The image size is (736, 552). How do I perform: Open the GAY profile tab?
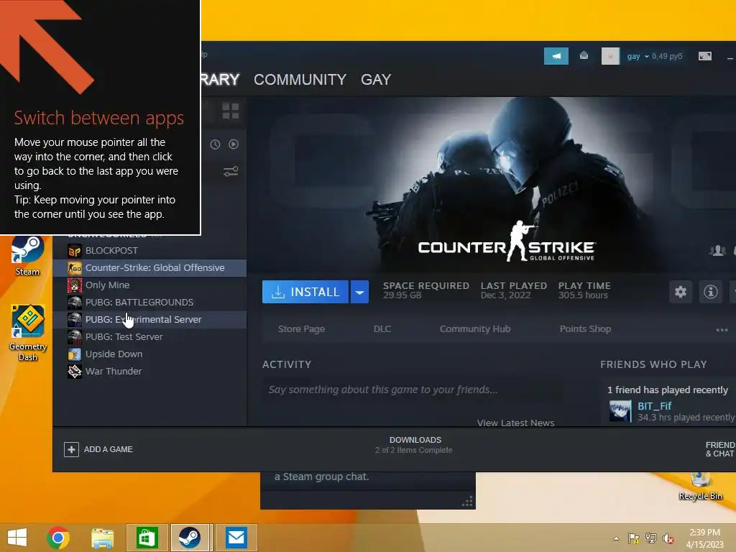pyautogui.click(x=376, y=80)
